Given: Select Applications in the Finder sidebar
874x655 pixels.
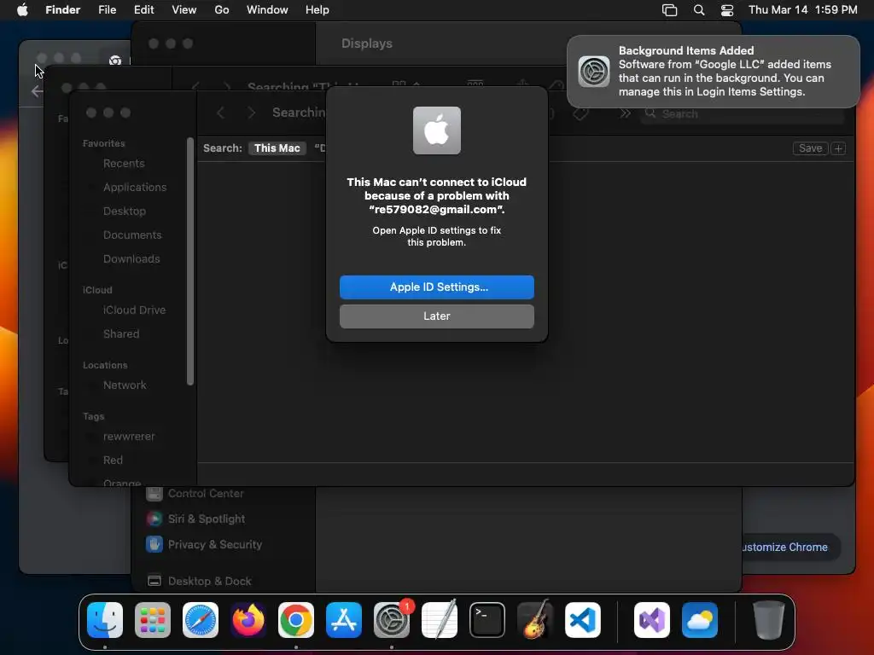Looking at the screenshot, I should tap(134, 187).
